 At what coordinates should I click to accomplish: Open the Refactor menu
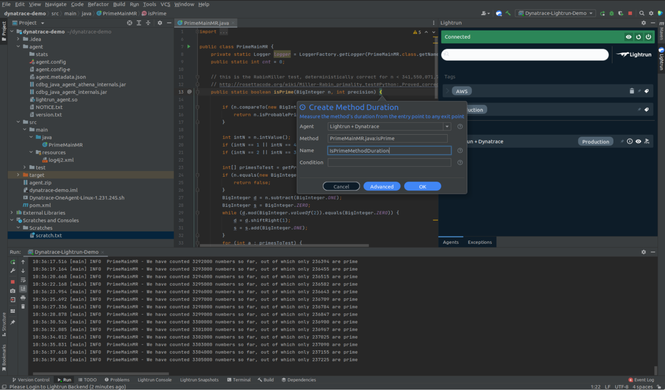coord(98,4)
